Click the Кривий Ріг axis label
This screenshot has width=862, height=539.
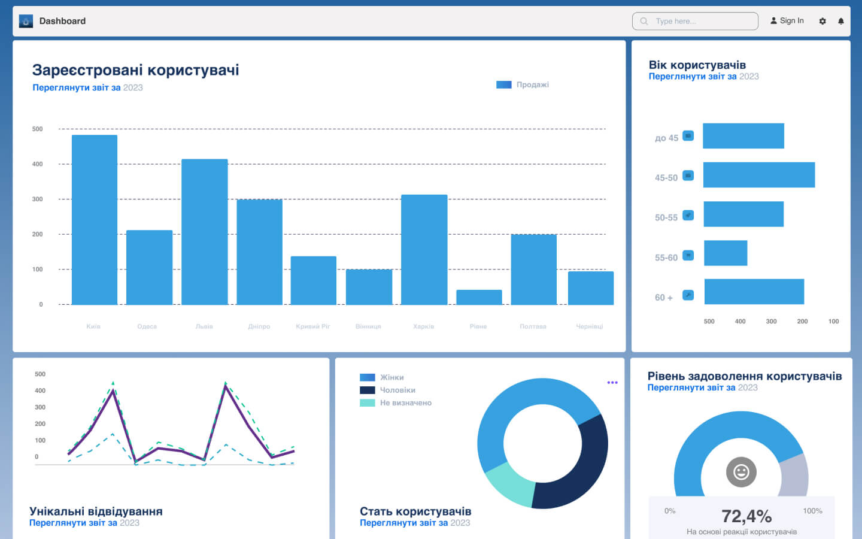click(313, 326)
